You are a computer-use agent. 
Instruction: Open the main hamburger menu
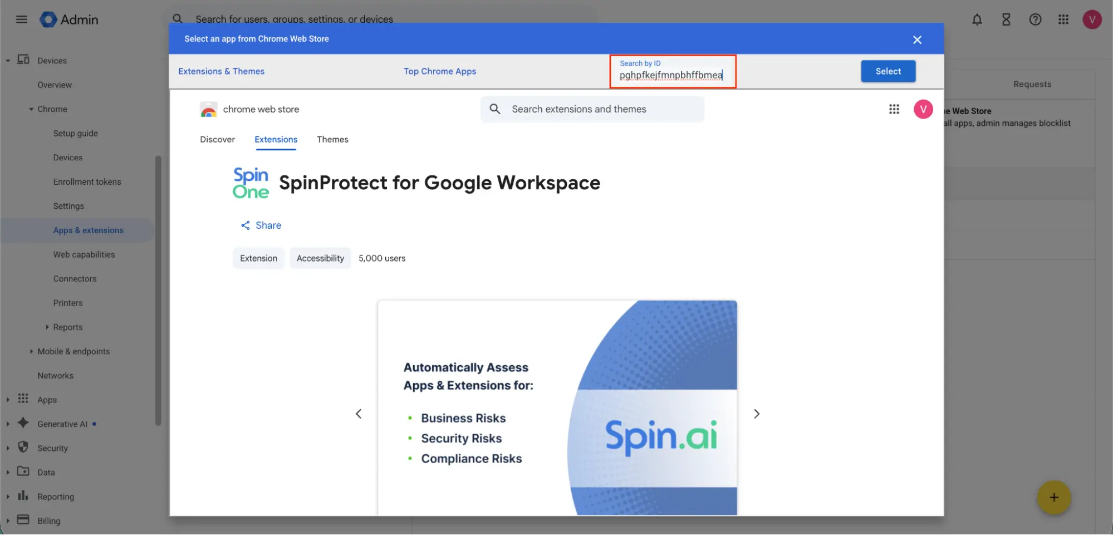pos(22,19)
